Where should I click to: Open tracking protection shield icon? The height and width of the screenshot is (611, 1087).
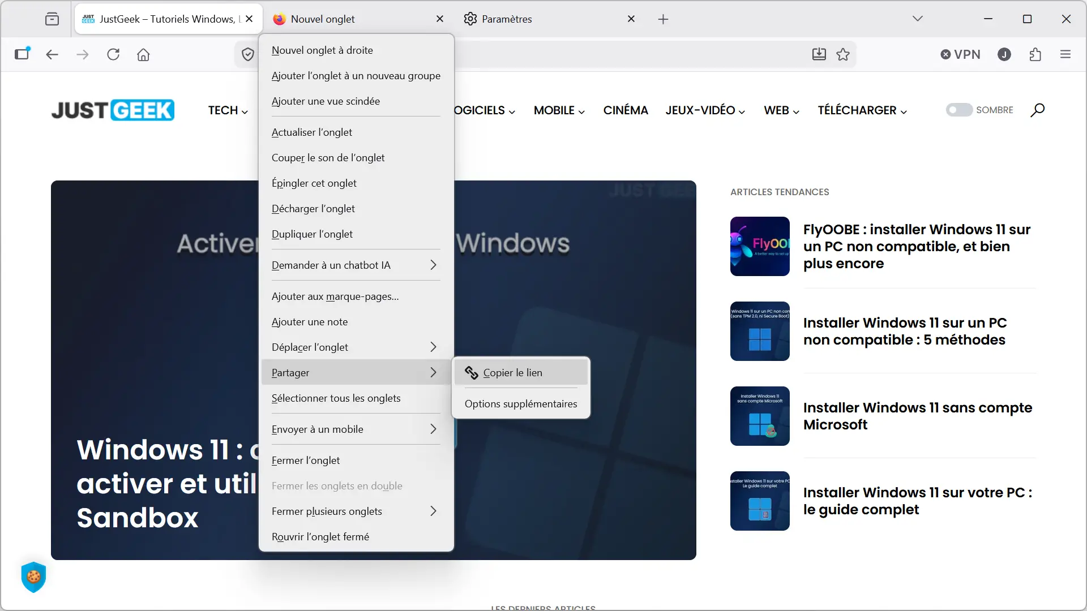click(247, 54)
